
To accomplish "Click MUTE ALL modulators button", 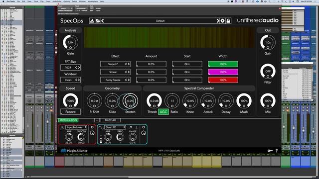I will 111,120.
